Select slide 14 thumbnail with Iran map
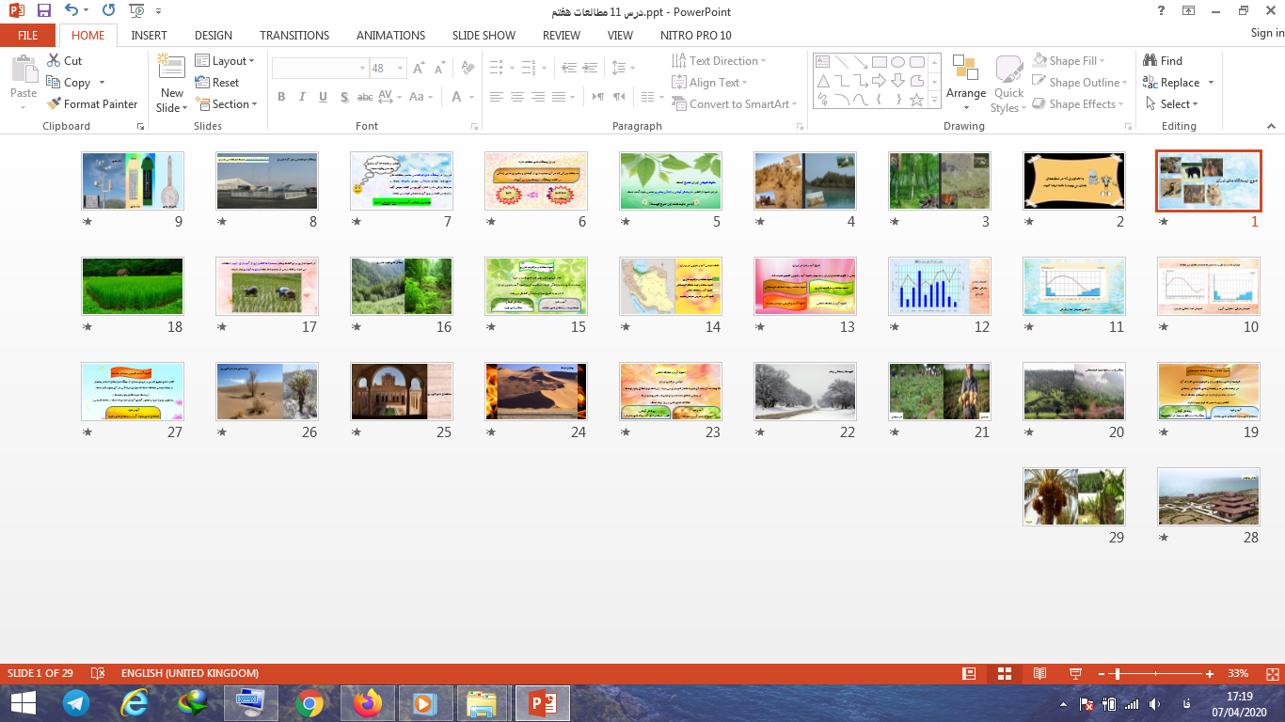 click(x=671, y=286)
